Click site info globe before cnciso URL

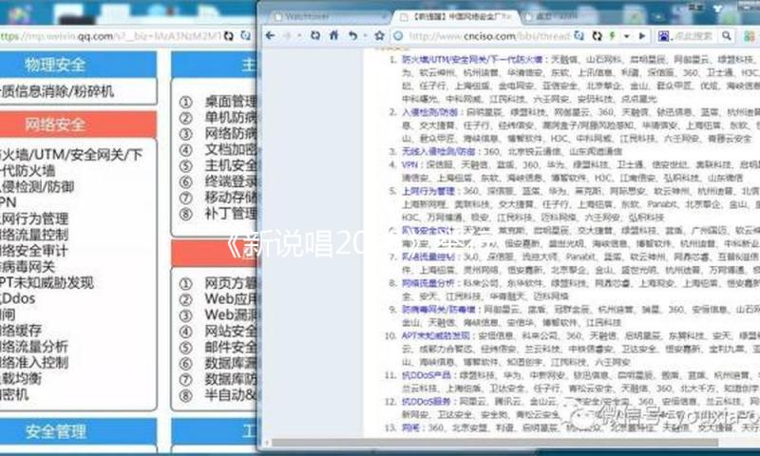pyautogui.click(x=398, y=36)
